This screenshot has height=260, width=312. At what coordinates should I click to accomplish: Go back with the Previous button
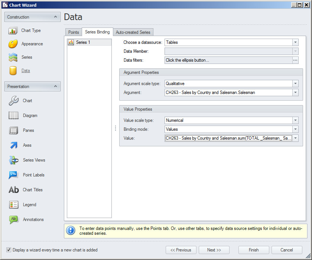pos(181,250)
